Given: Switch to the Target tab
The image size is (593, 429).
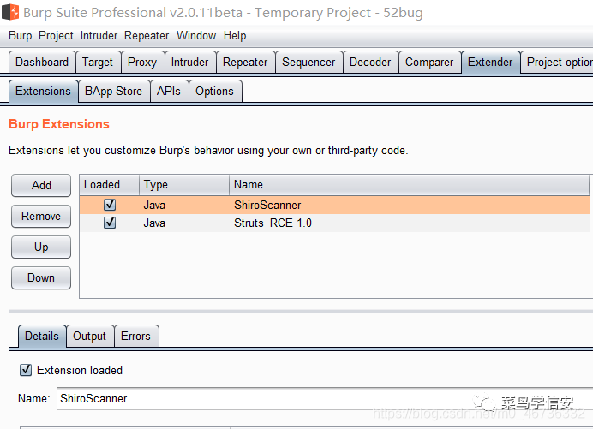Looking at the screenshot, I should pyautogui.click(x=98, y=62).
